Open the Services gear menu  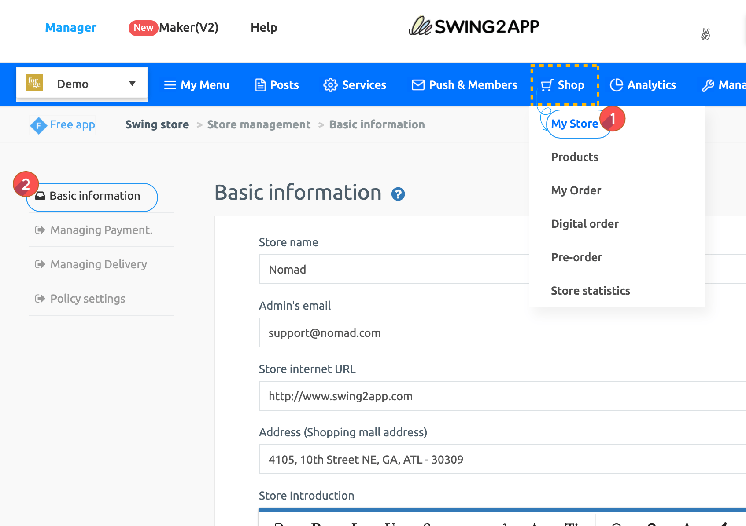355,85
